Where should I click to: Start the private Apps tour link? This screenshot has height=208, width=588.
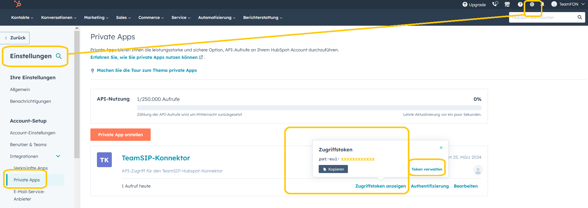tap(147, 70)
